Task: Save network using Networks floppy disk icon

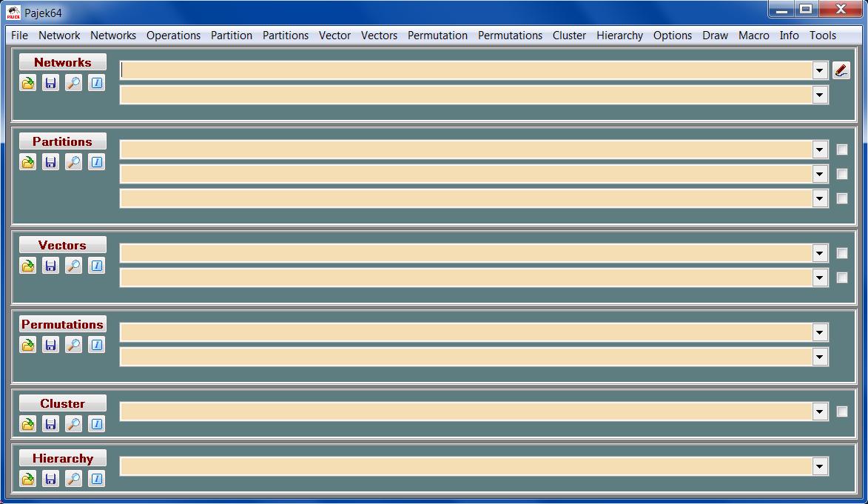Action: [50, 83]
